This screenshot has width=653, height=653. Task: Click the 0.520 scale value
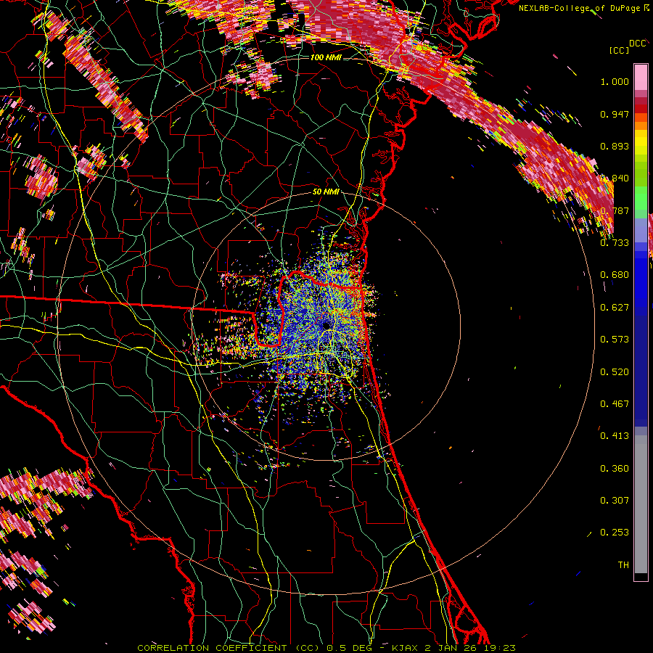coord(615,372)
